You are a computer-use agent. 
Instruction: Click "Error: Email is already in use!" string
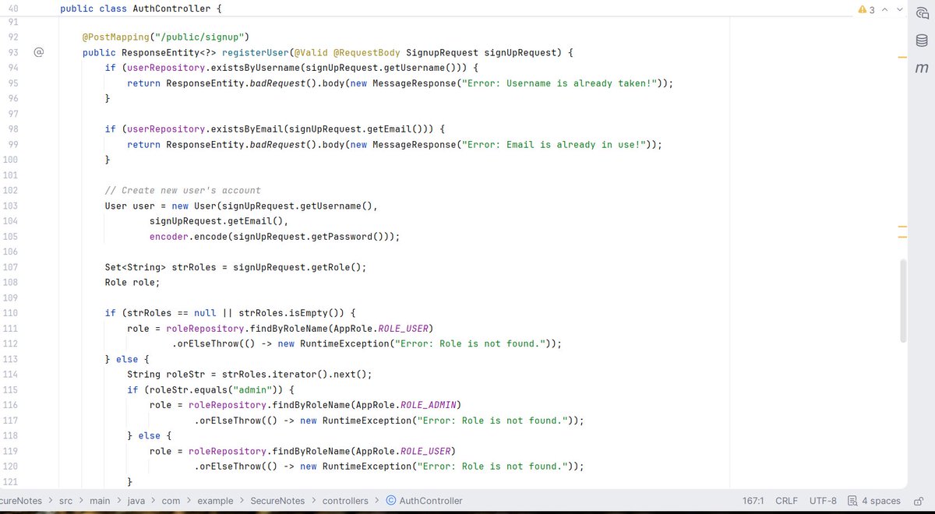[x=554, y=145]
